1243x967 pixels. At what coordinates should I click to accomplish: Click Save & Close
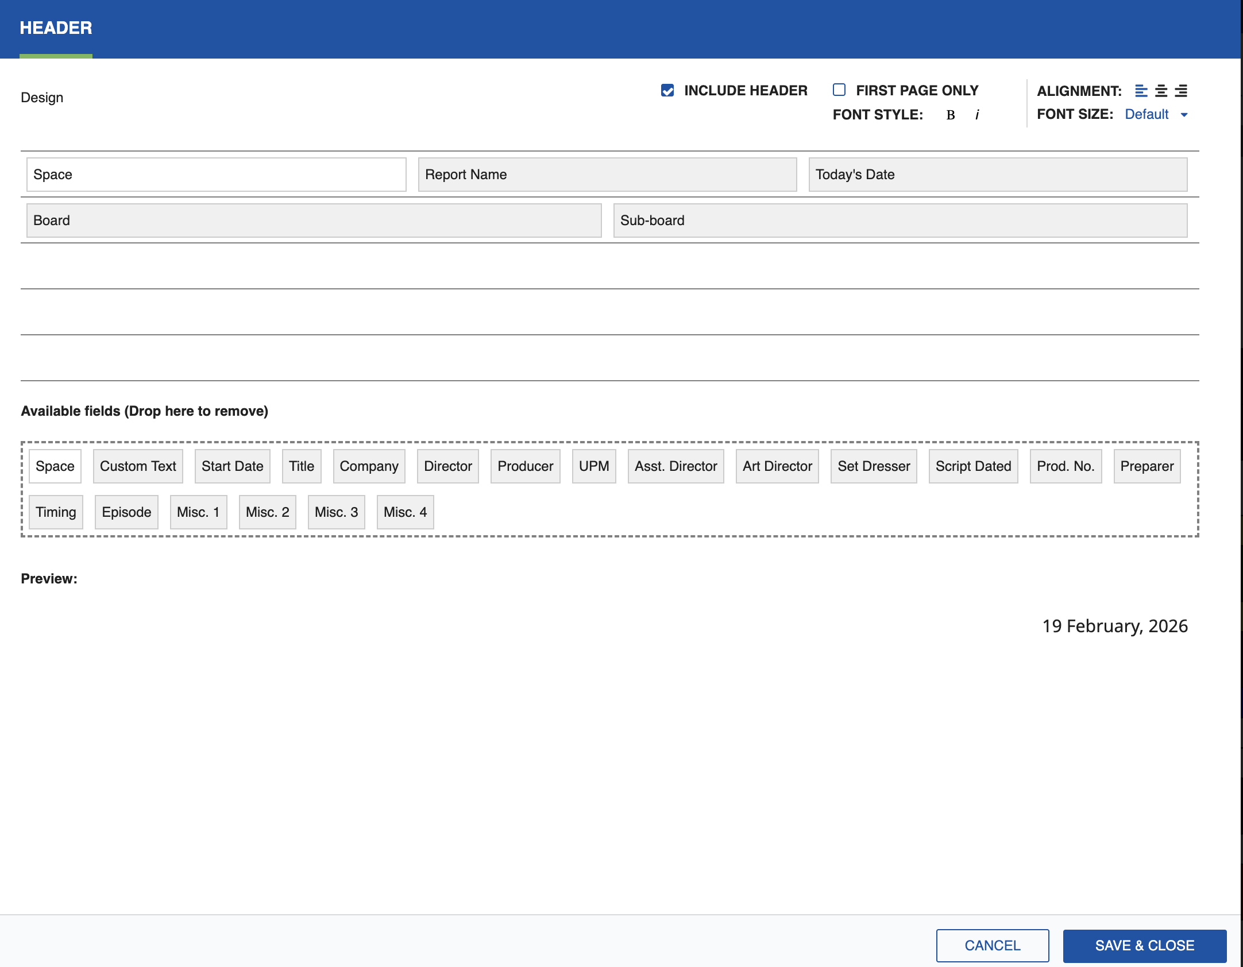click(1144, 945)
